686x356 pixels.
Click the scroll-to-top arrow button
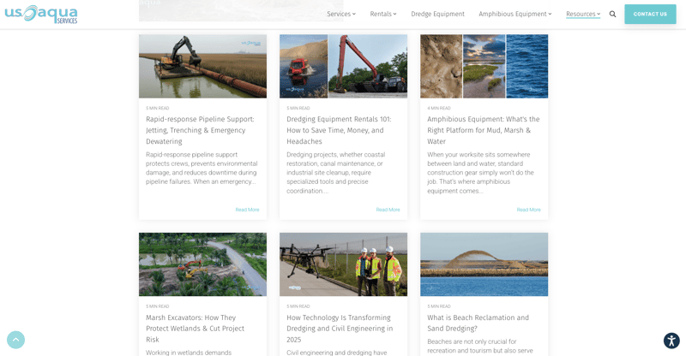click(15, 340)
